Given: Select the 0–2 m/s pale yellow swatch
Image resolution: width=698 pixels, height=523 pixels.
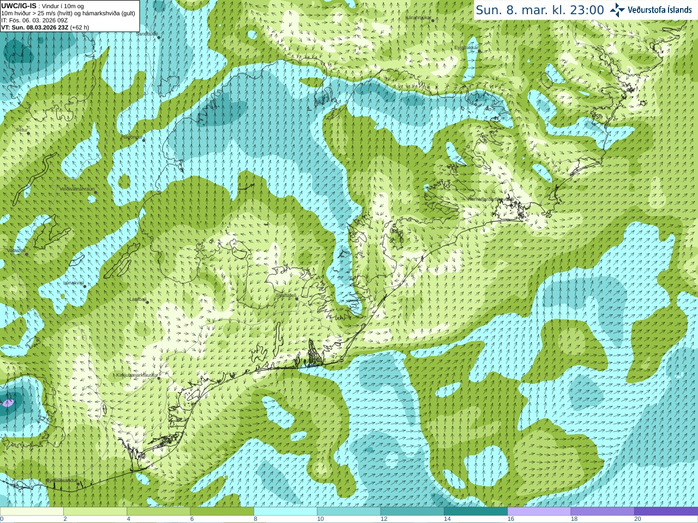Looking at the screenshot, I should pos(32,512).
